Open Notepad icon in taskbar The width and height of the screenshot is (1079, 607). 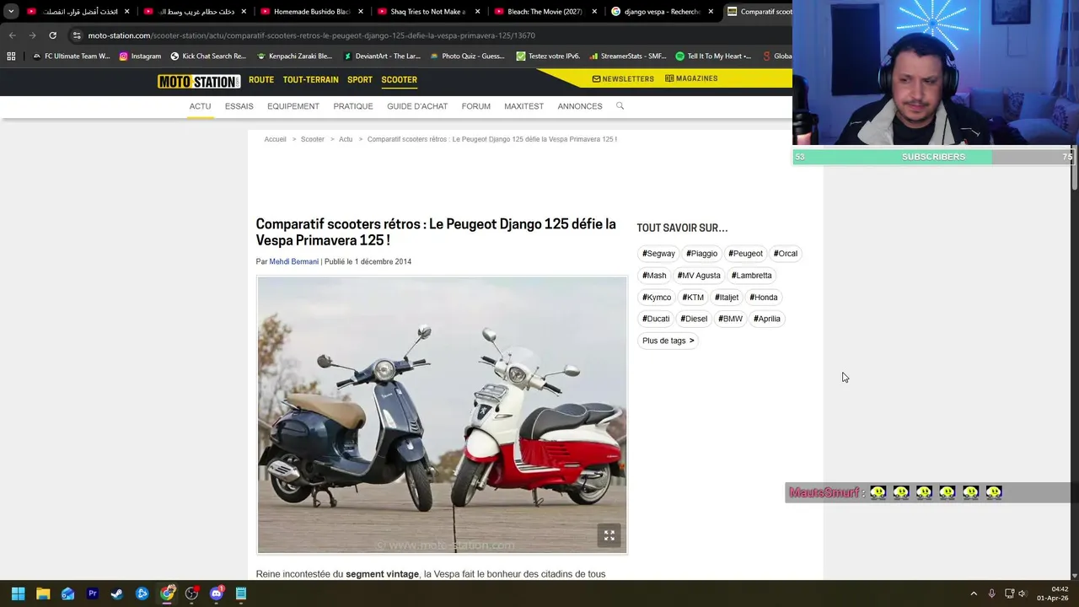pyautogui.click(x=241, y=594)
